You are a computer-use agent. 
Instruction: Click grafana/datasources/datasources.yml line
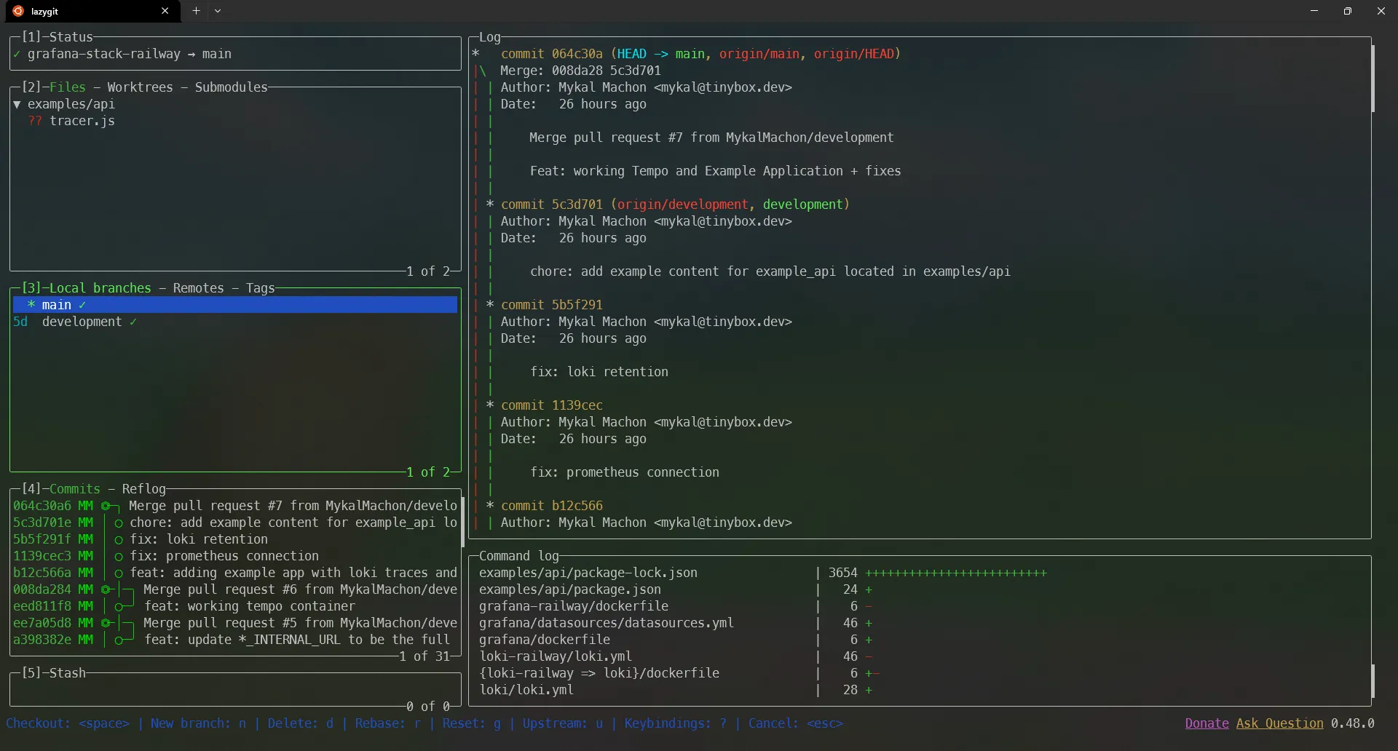(x=606, y=623)
